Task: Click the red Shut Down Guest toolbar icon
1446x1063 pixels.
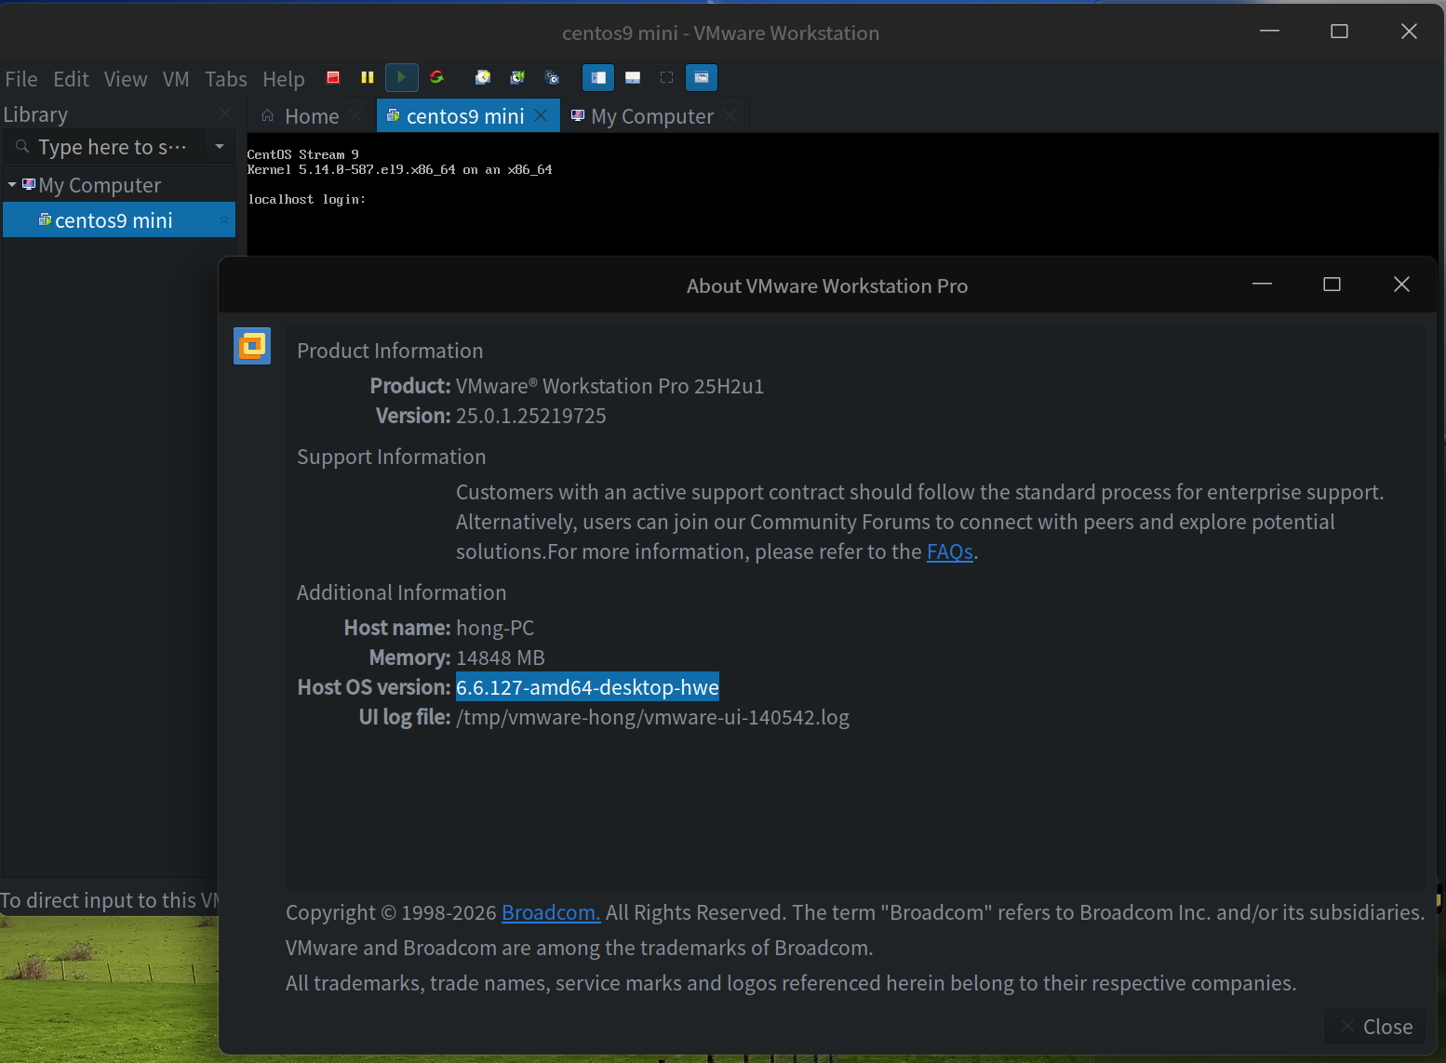Action: pos(333,77)
